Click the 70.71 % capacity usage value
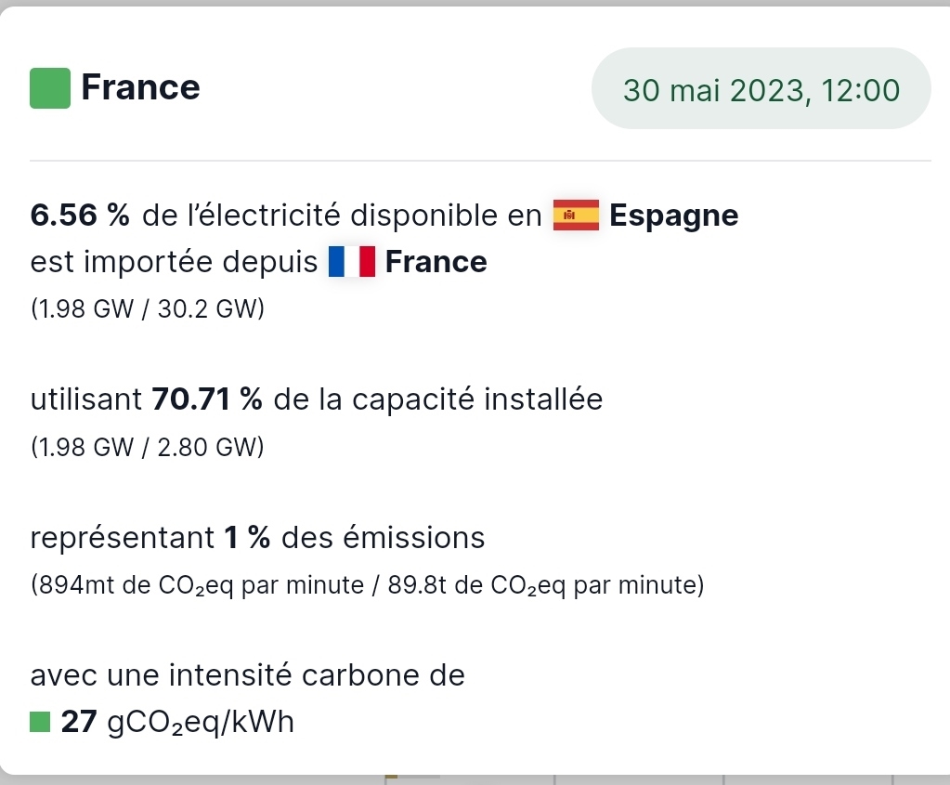 pyautogui.click(x=207, y=400)
